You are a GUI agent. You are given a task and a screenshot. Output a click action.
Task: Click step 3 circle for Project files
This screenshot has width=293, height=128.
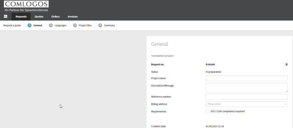(x=75, y=26)
